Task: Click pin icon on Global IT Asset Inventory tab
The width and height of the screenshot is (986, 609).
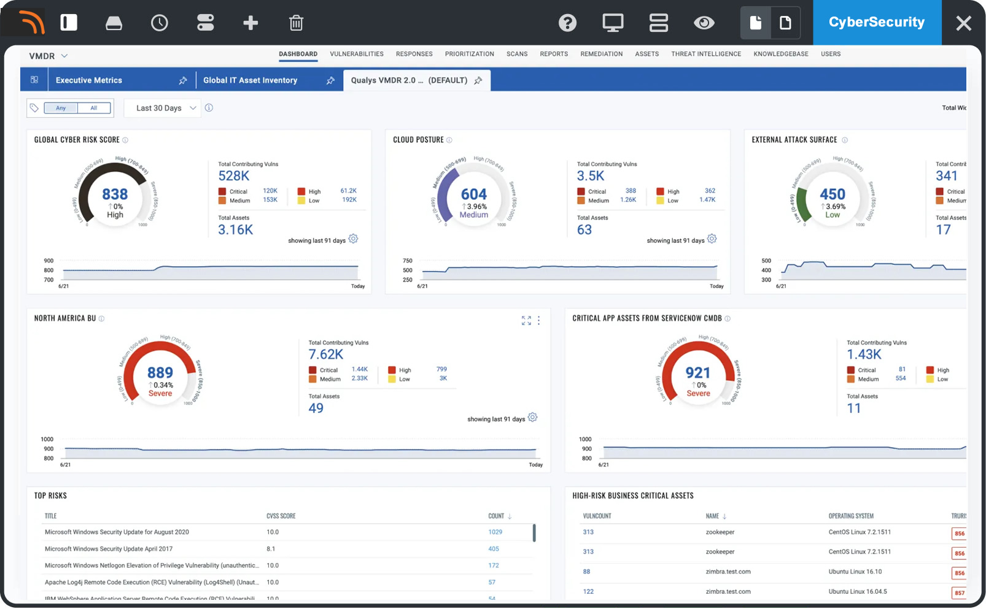Action: click(330, 80)
